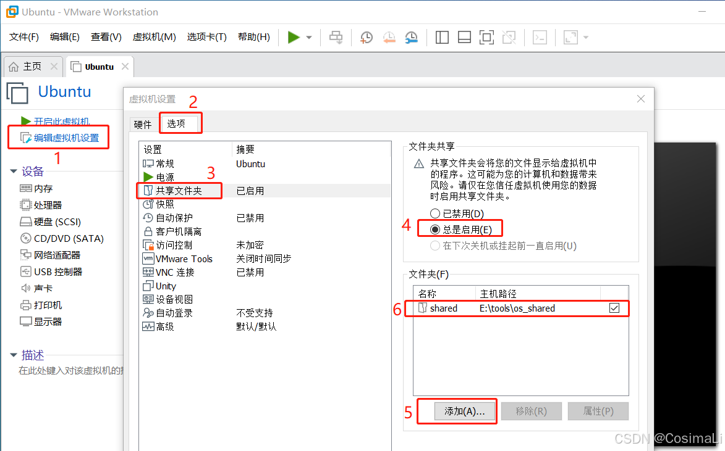The width and height of the screenshot is (725, 451).
Task: Click the console view toolbar icon
Action: coord(540,38)
